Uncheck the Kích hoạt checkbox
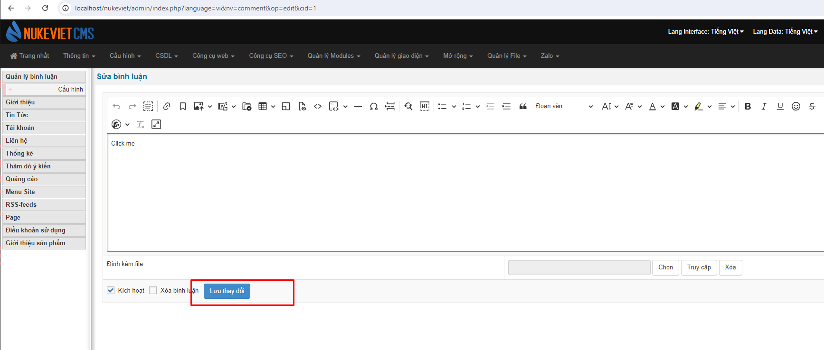824x350 pixels. [x=111, y=290]
